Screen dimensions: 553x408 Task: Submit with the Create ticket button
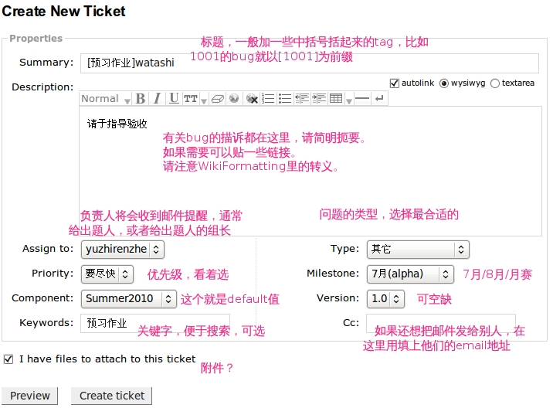[x=112, y=396]
